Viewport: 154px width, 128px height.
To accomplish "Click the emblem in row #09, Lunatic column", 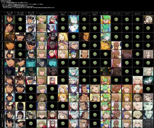I will pyautogui.click(x=148, y=89).
